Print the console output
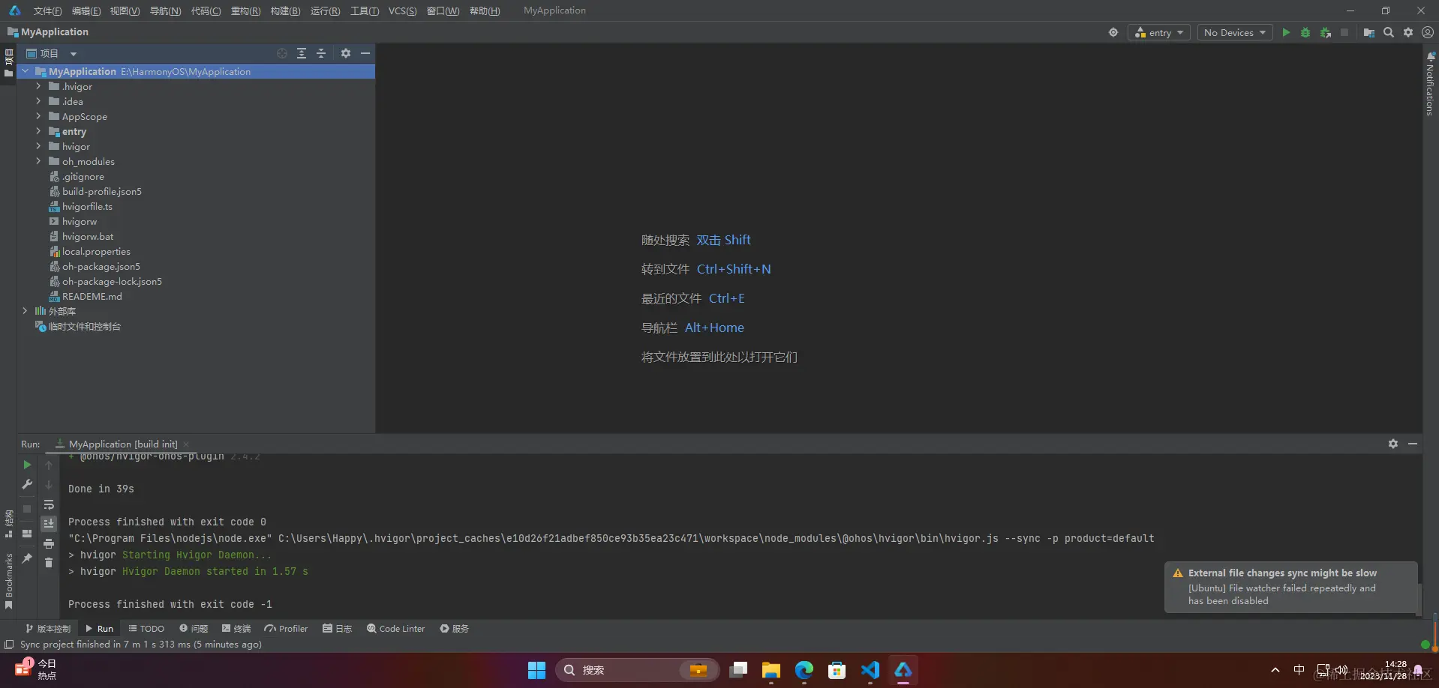The image size is (1439, 688). (49, 543)
